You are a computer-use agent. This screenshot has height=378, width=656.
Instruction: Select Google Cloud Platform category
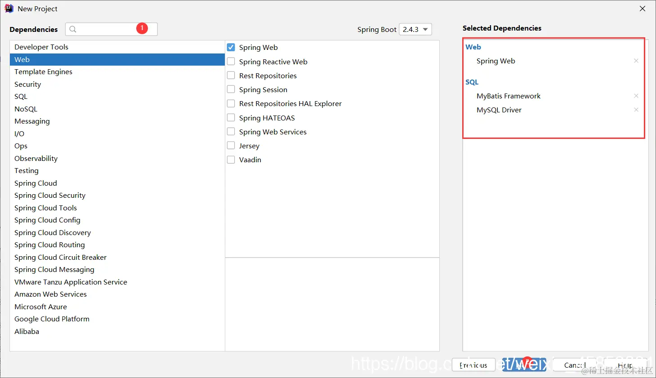tap(117, 319)
